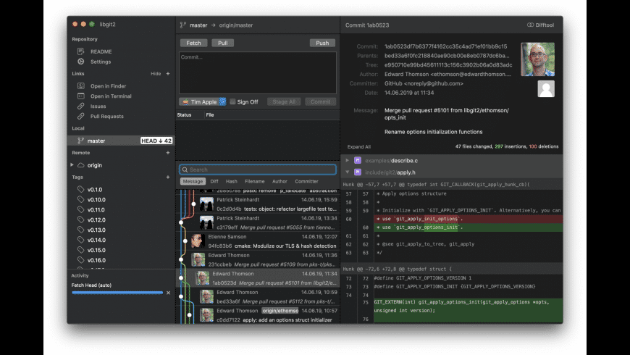Hide the Links section
630x355 pixels.
pyautogui.click(x=156, y=74)
